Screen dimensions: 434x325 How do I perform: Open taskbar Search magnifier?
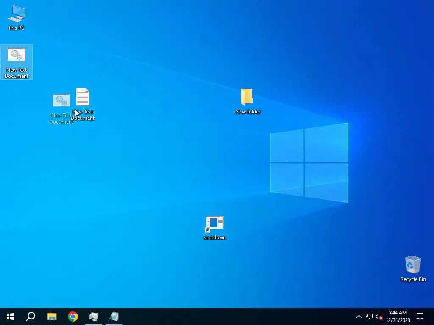tap(31, 317)
